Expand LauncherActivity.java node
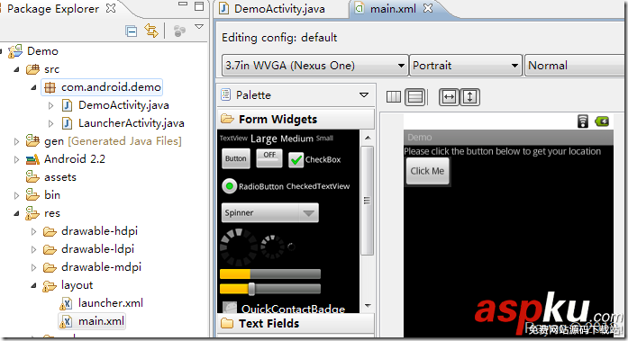Viewport: 628px width, 341px height. click(50, 123)
